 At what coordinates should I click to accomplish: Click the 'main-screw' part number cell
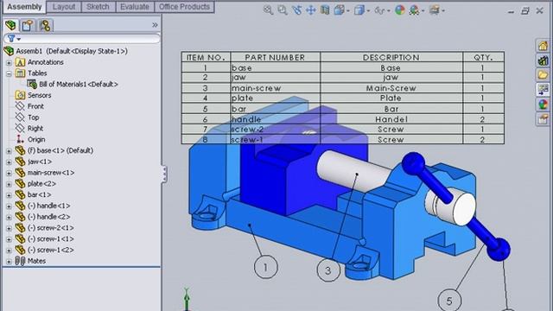[x=276, y=88]
